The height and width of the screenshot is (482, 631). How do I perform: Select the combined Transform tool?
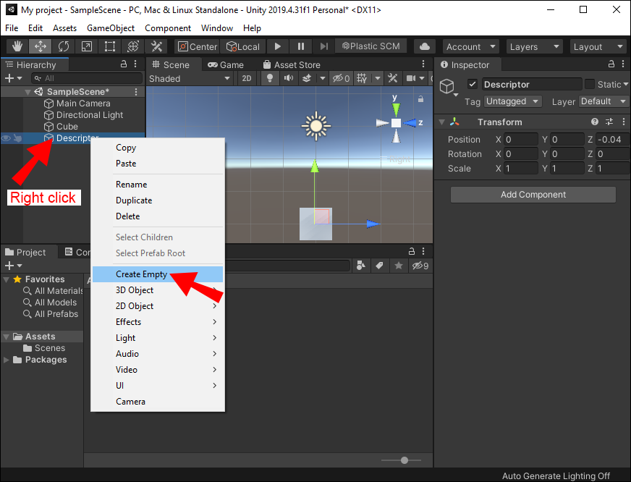pyautogui.click(x=133, y=46)
